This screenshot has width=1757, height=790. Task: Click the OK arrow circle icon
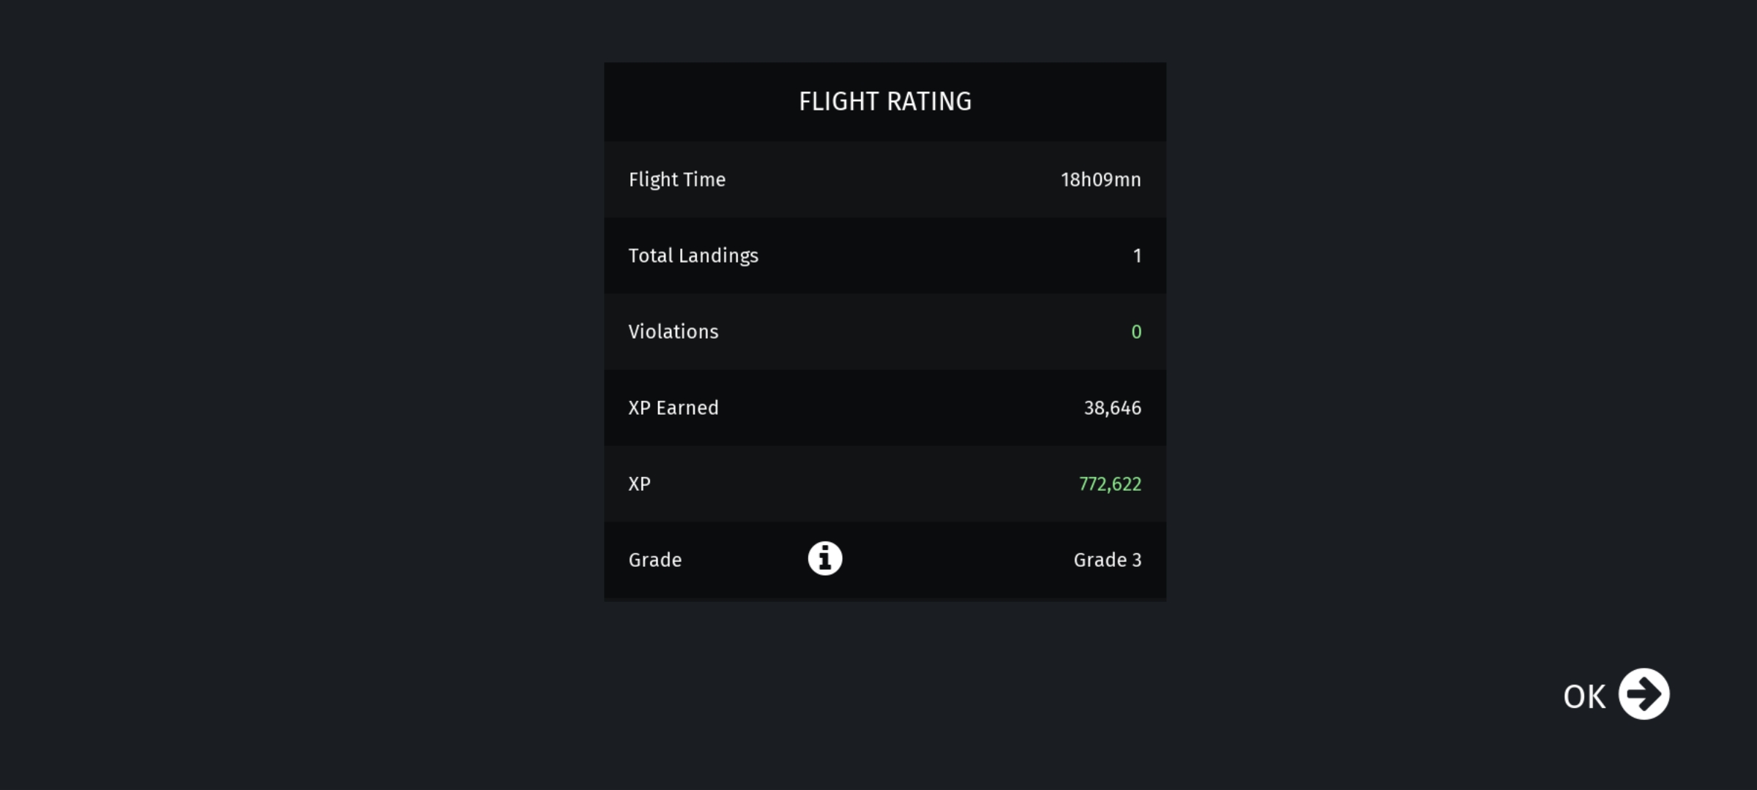click(1644, 694)
